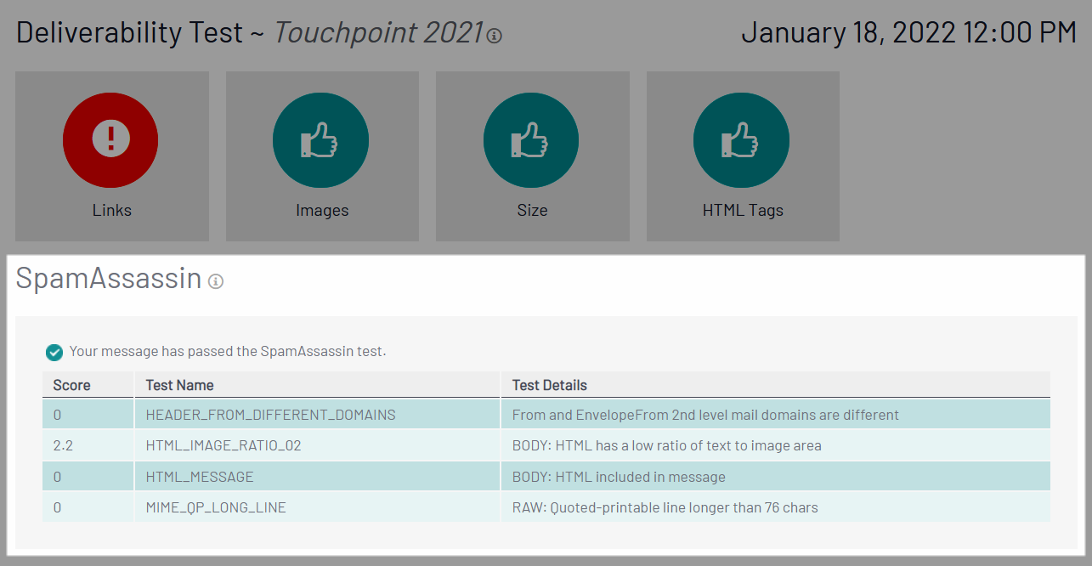The image size is (1092, 566).
Task: Click 'BODY: HTML included in message' details
Action: (x=618, y=477)
